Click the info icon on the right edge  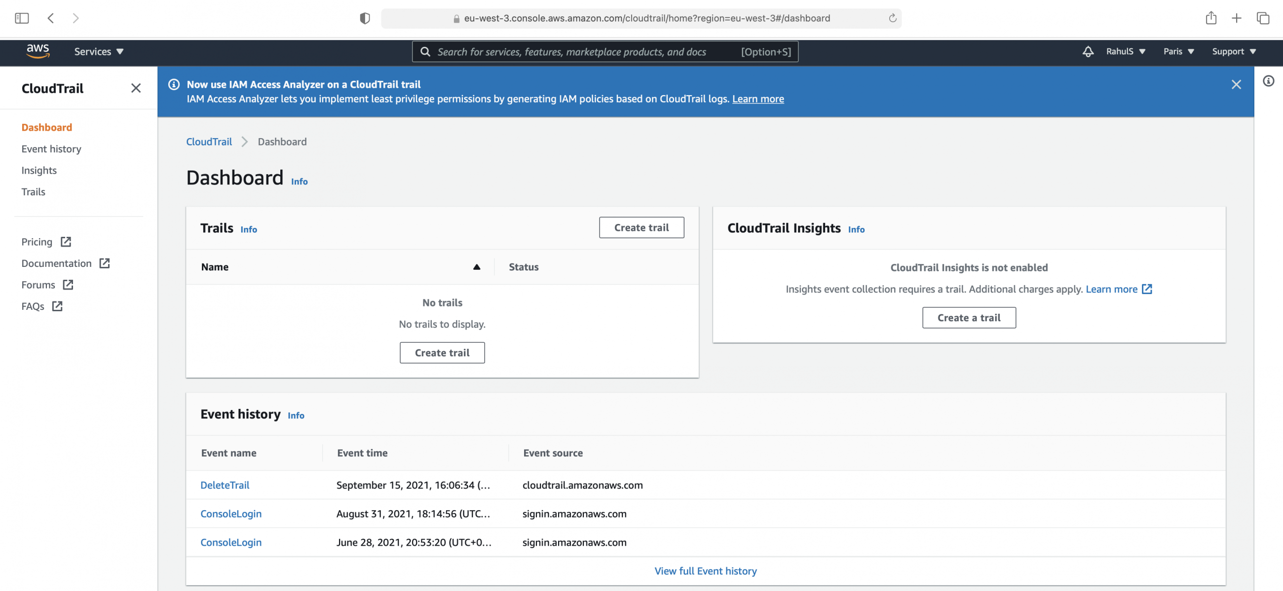pyautogui.click(x=1269, y=81)
